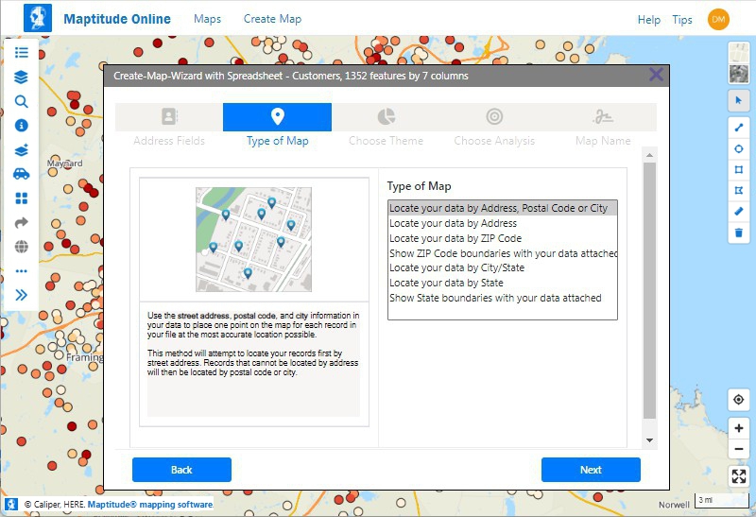Click the Back button
Image resolution: width=756 pixels, height=517 pixels.
point(181,470)
